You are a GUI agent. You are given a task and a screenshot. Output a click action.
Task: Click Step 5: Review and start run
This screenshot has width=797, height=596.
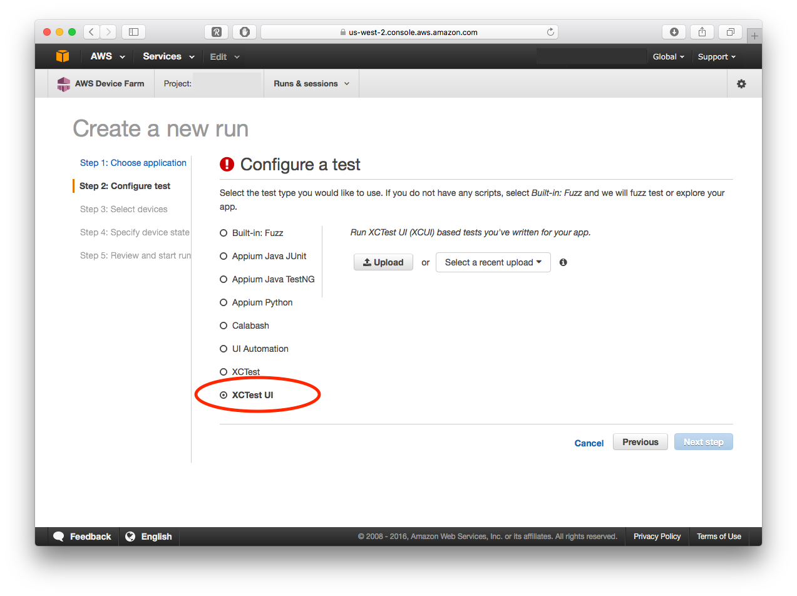click(135, 255)
